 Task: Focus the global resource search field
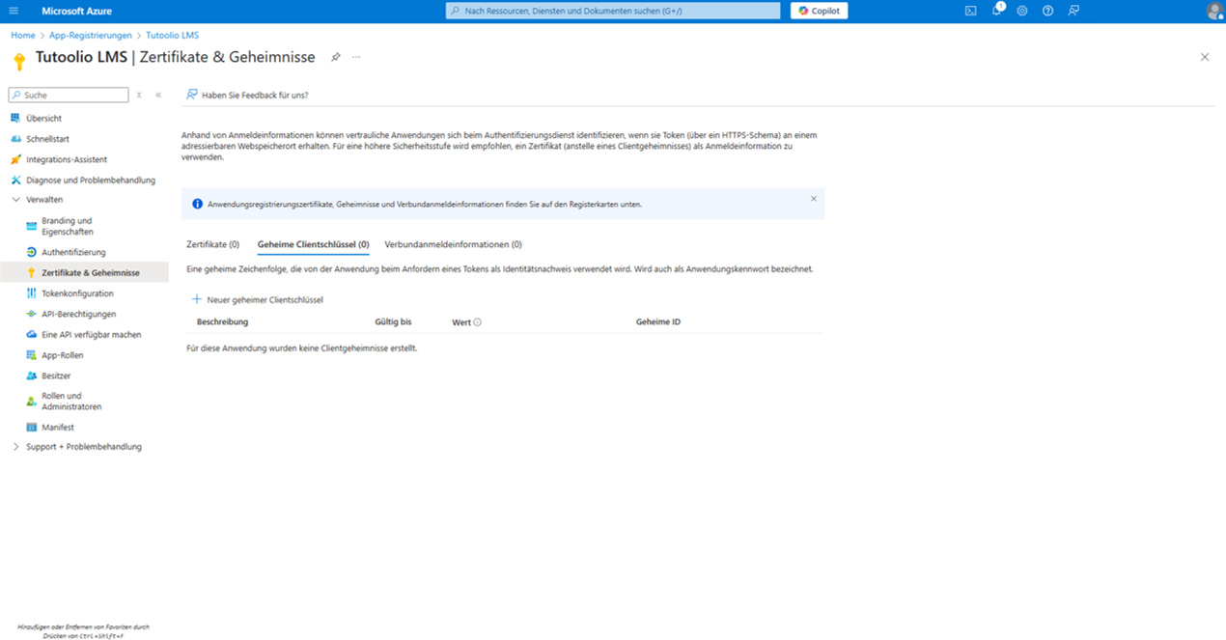pos(613,11)
